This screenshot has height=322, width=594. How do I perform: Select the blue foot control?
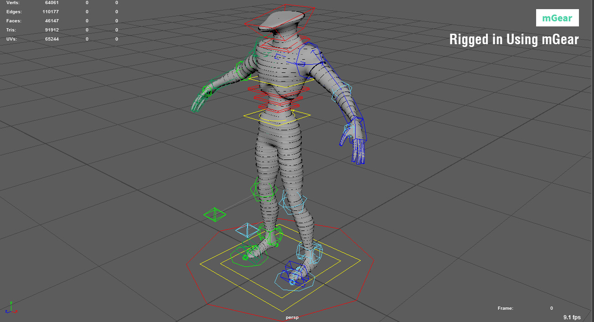coord(294,275)
